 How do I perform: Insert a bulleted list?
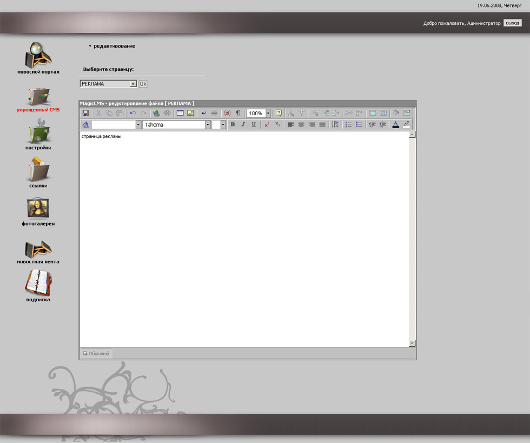(x=359, y=124)
